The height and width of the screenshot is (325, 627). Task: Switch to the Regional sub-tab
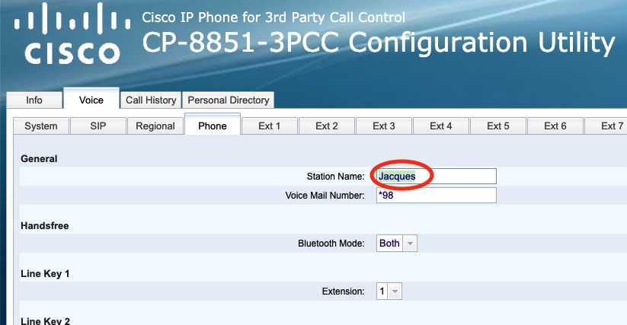[155, 126]
